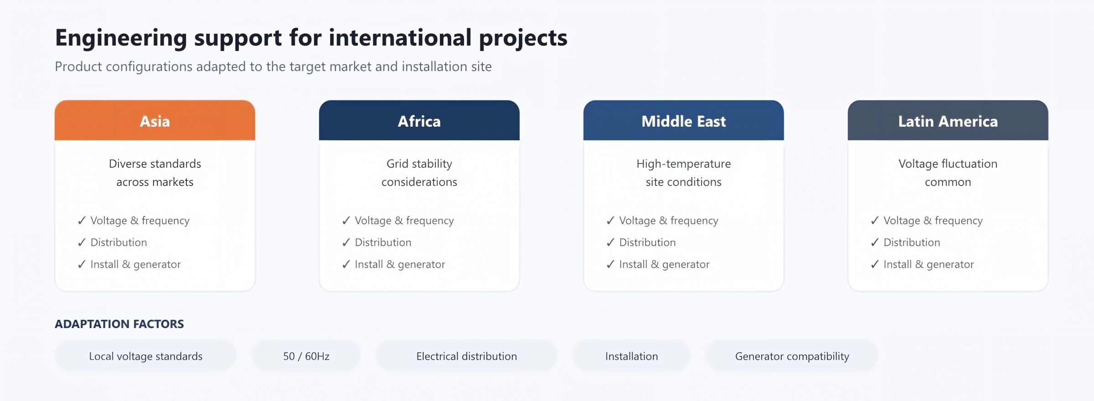Click checkmark beside Asia Distribution
The width and height of the screenshot is (1094, 401).
click(x=82, y=242)
